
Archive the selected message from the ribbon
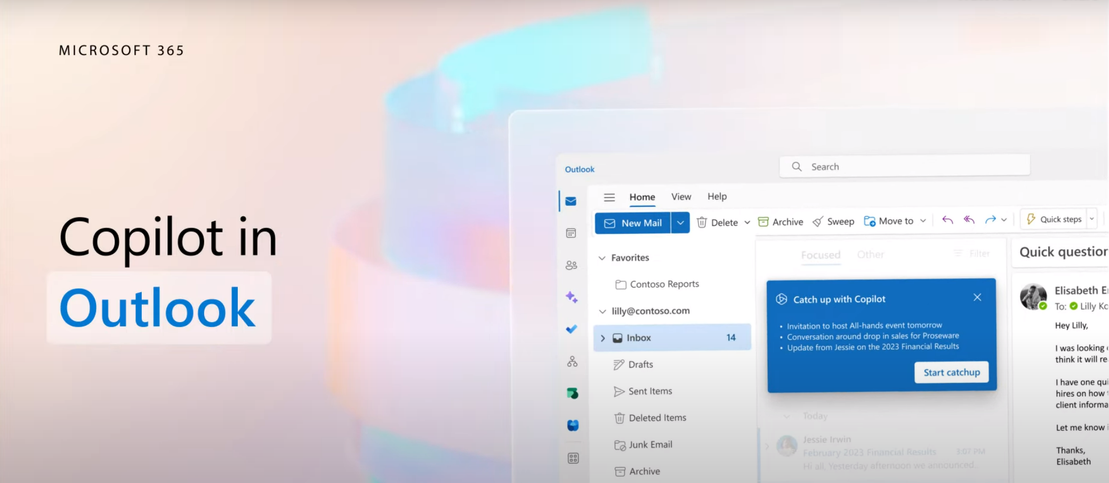click(x=781, y=222)
